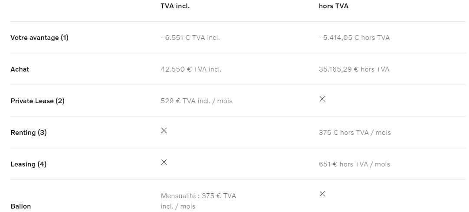Click the '- 6.551 € TVA incl.' value
The image size is (469, 212).
coord(190,38)
